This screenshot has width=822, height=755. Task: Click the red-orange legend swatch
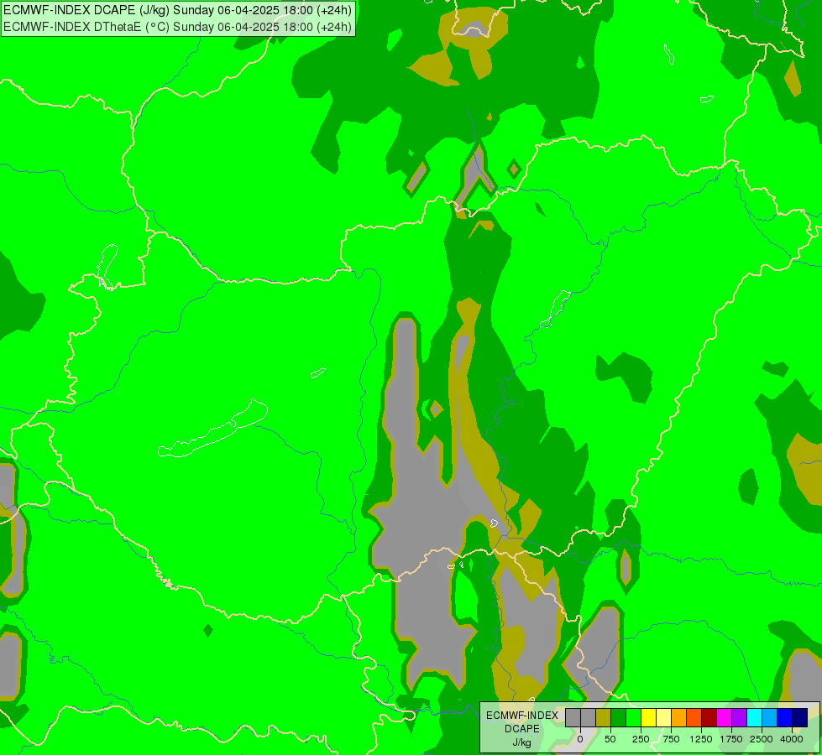[x=694, y=718]
